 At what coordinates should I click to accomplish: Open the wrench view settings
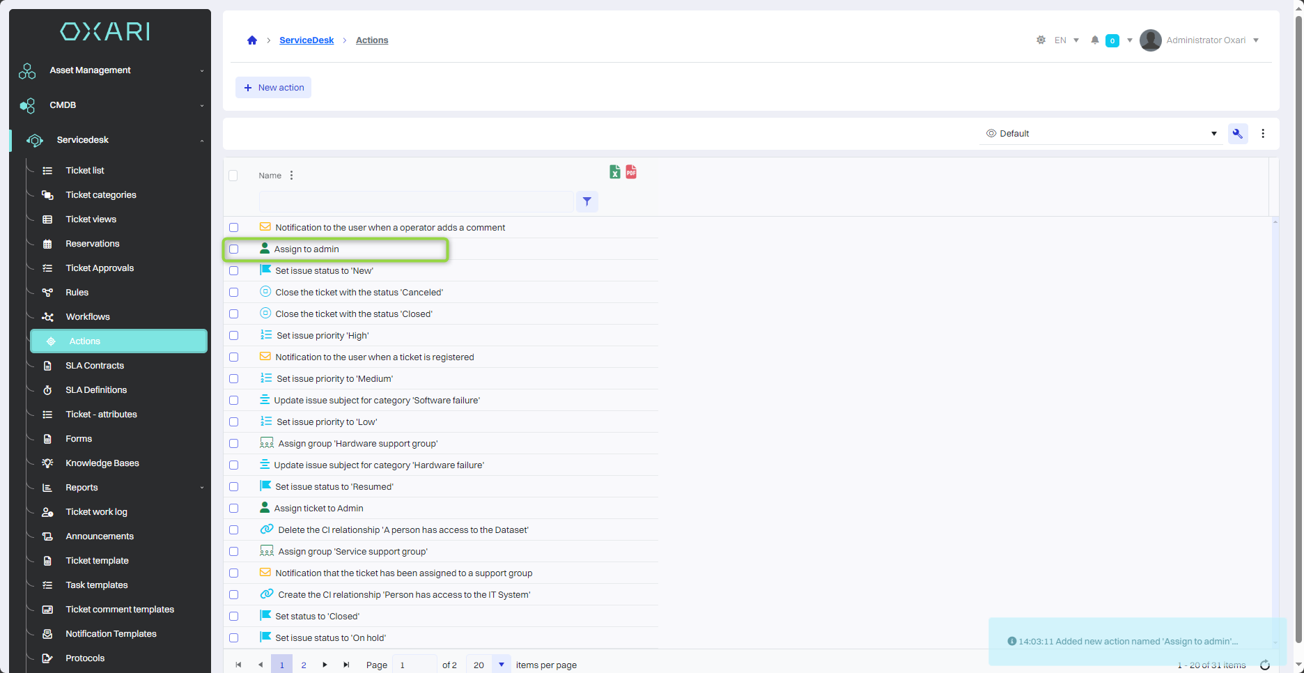click(1238, 134)
